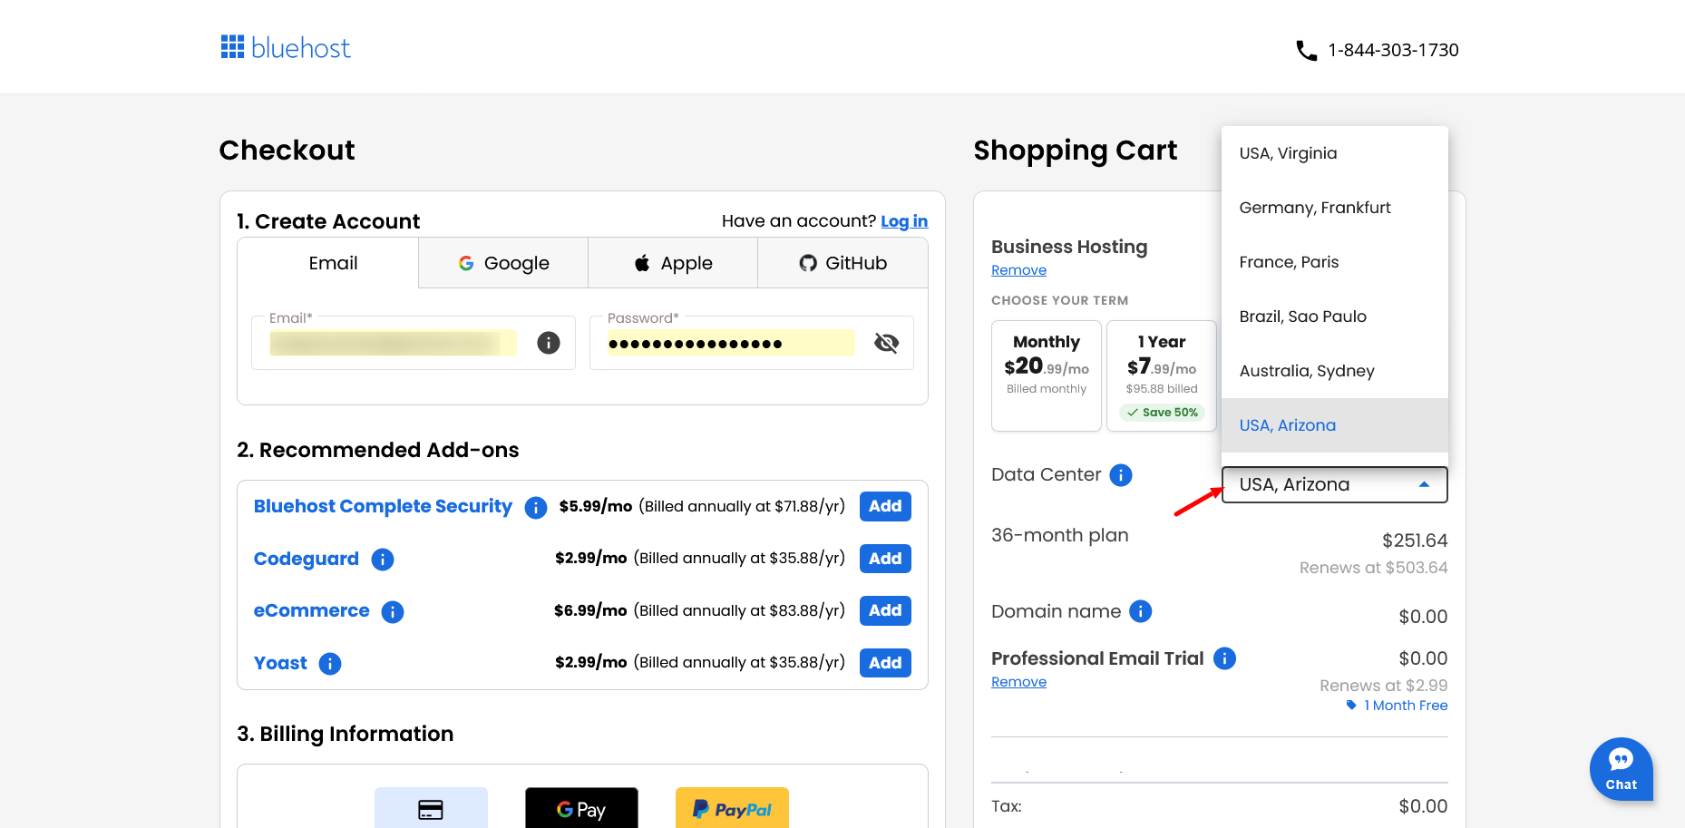Viewport: 1685px width, 828px height.
Task: Open info icon next to Codeguard
Action: pyautogui.click(x=383, y=560)
